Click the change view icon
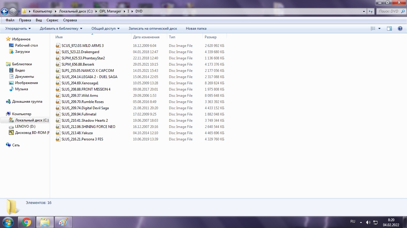 click(x=373, y=28)
